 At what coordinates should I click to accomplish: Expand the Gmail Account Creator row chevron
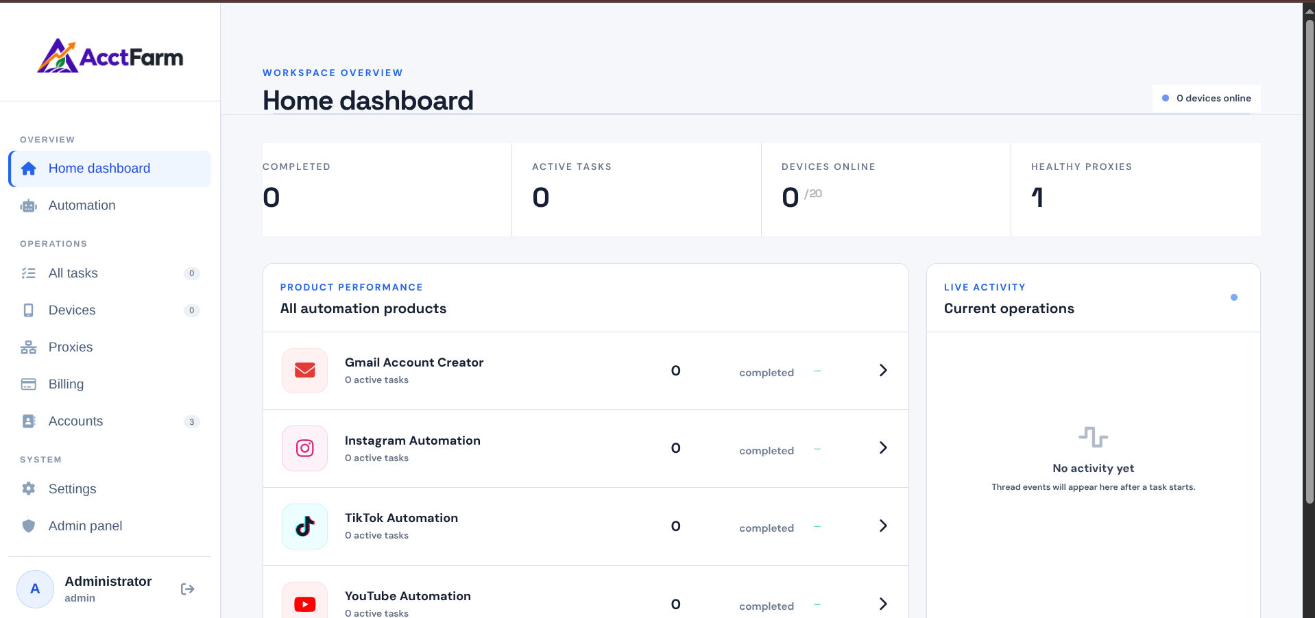click(883, 371)
